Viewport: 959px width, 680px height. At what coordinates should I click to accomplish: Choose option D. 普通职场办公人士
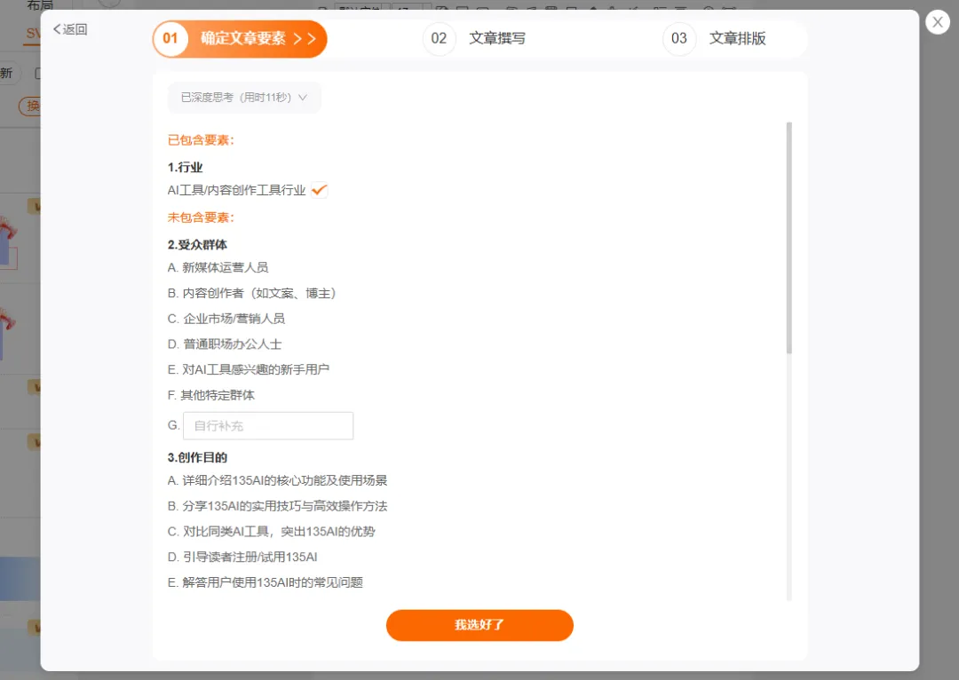coord(225,344)
